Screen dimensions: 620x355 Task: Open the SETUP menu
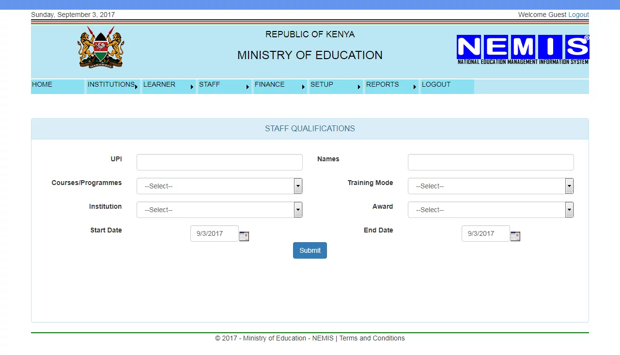point(321,84)
